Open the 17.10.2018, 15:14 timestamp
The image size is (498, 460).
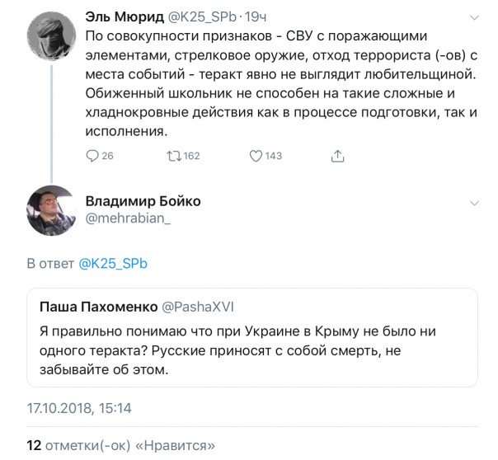point(79,407)
